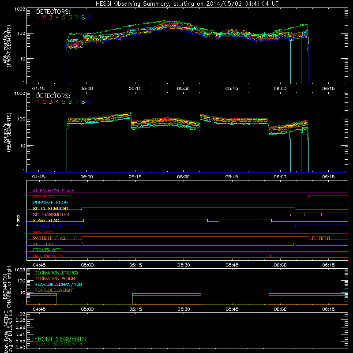Select the SAA_FLAG label

(43, 232)
